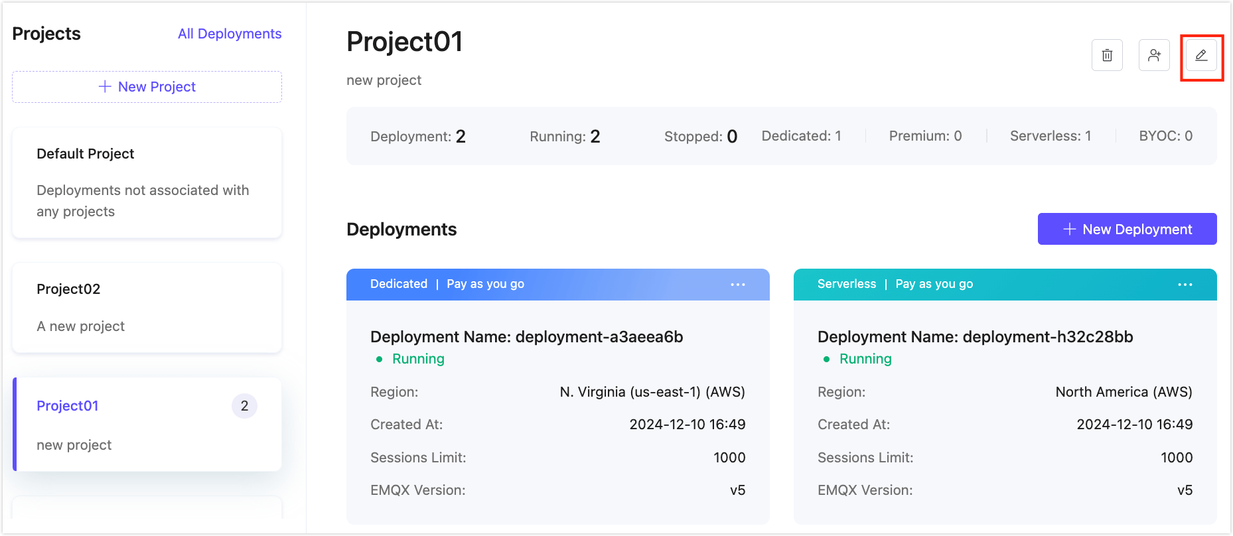Click the Running status of deployment-a3aeea6b
Screen dimensions: 1233x536
417,359
